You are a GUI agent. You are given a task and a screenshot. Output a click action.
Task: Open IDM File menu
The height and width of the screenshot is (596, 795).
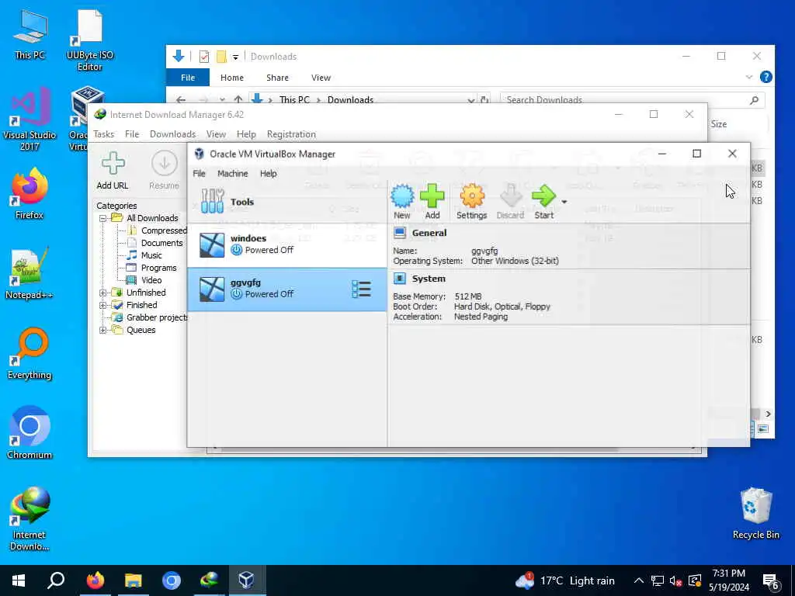click(132, 134)
